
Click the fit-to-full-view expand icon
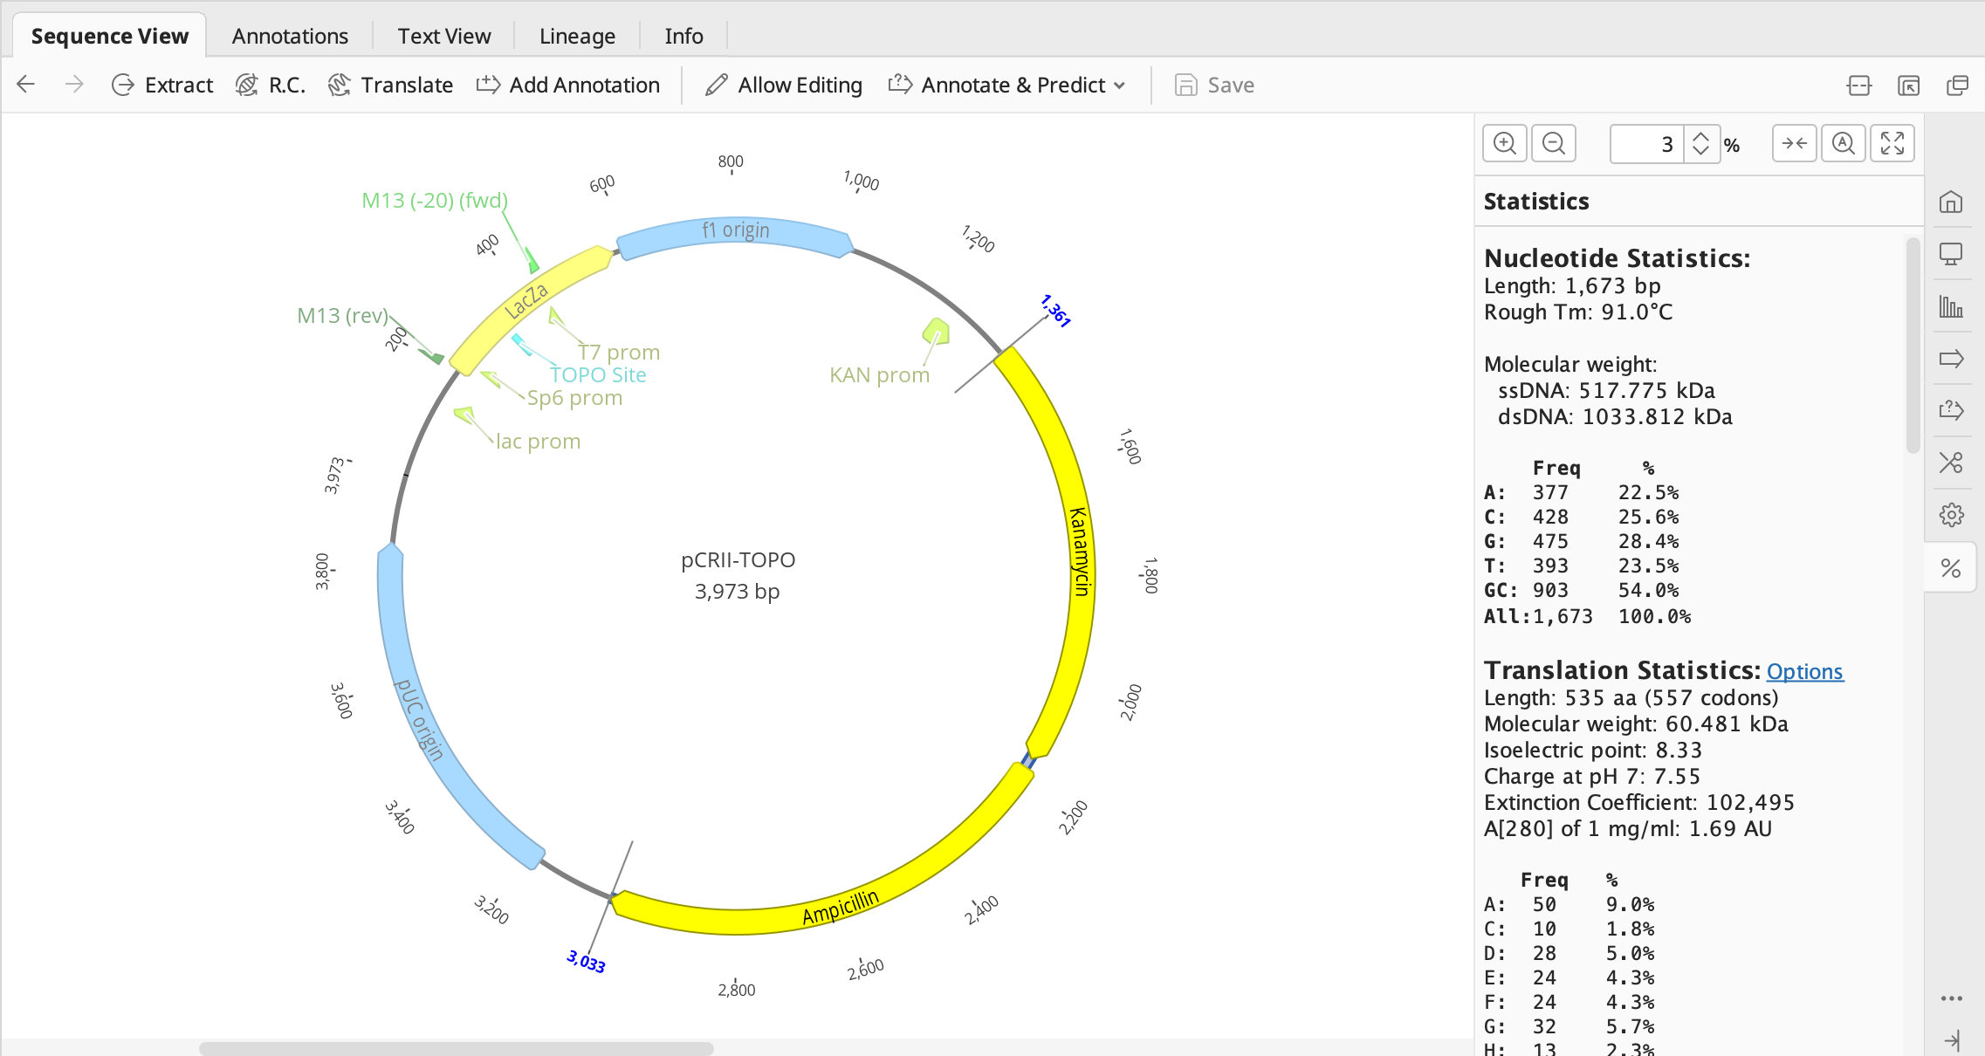[1892, 143]
